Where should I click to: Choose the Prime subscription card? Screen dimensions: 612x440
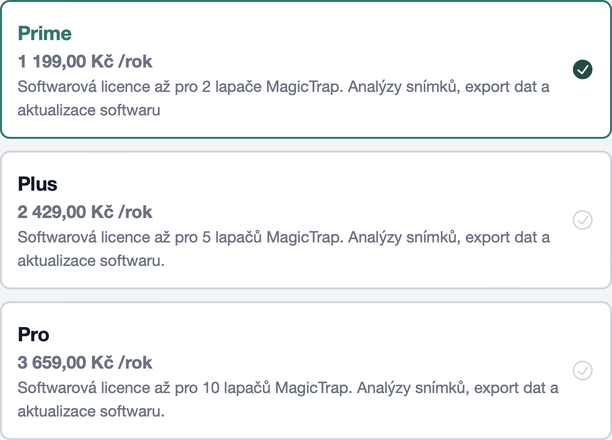[306, 69]
